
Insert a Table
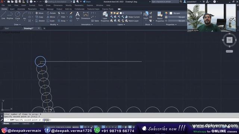pyautogui.click(x=95, y=21)
